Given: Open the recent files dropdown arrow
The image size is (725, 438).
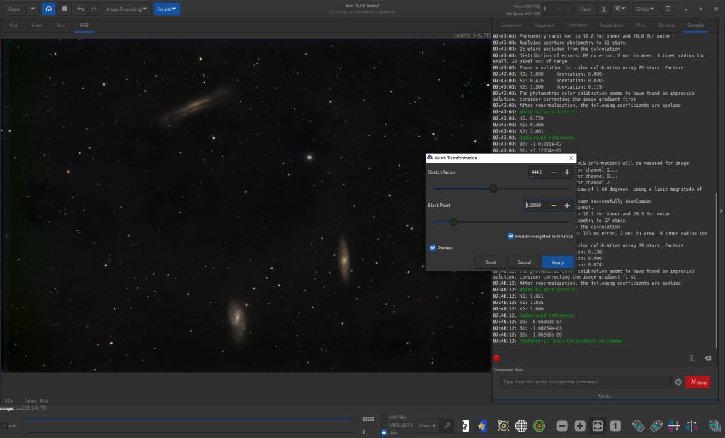Looking at the screenshot, I should coord(33,9).
